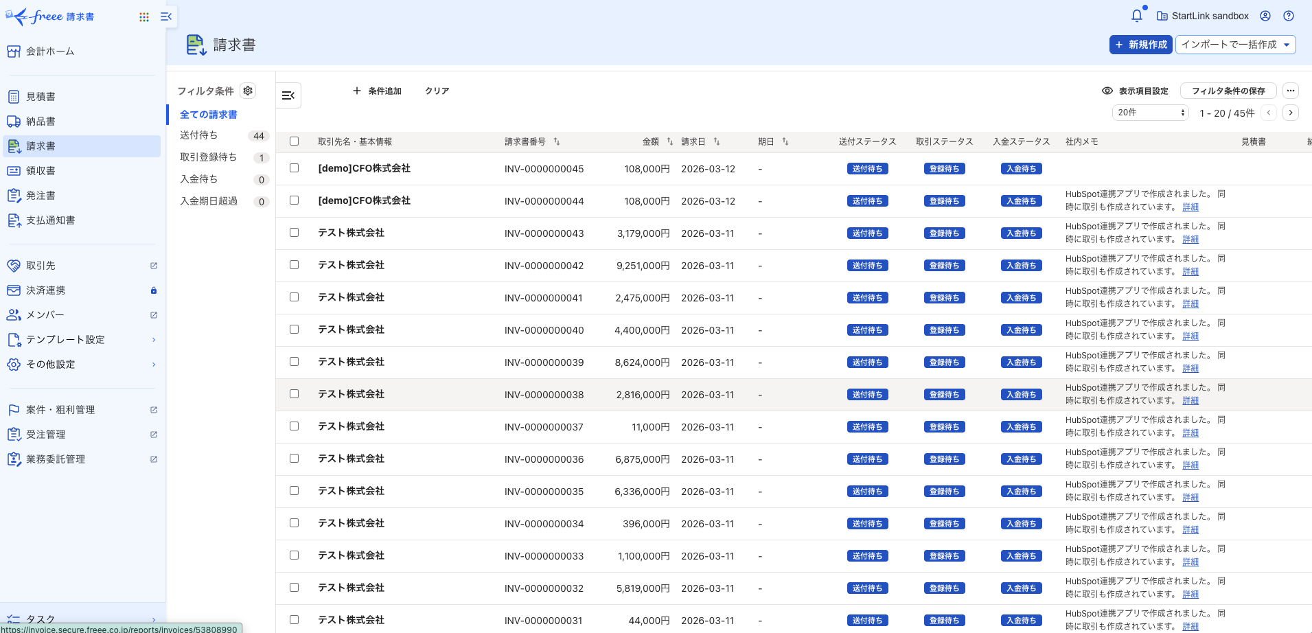
Task: Expand その他設定 submenu
Action: click(82, 365)
